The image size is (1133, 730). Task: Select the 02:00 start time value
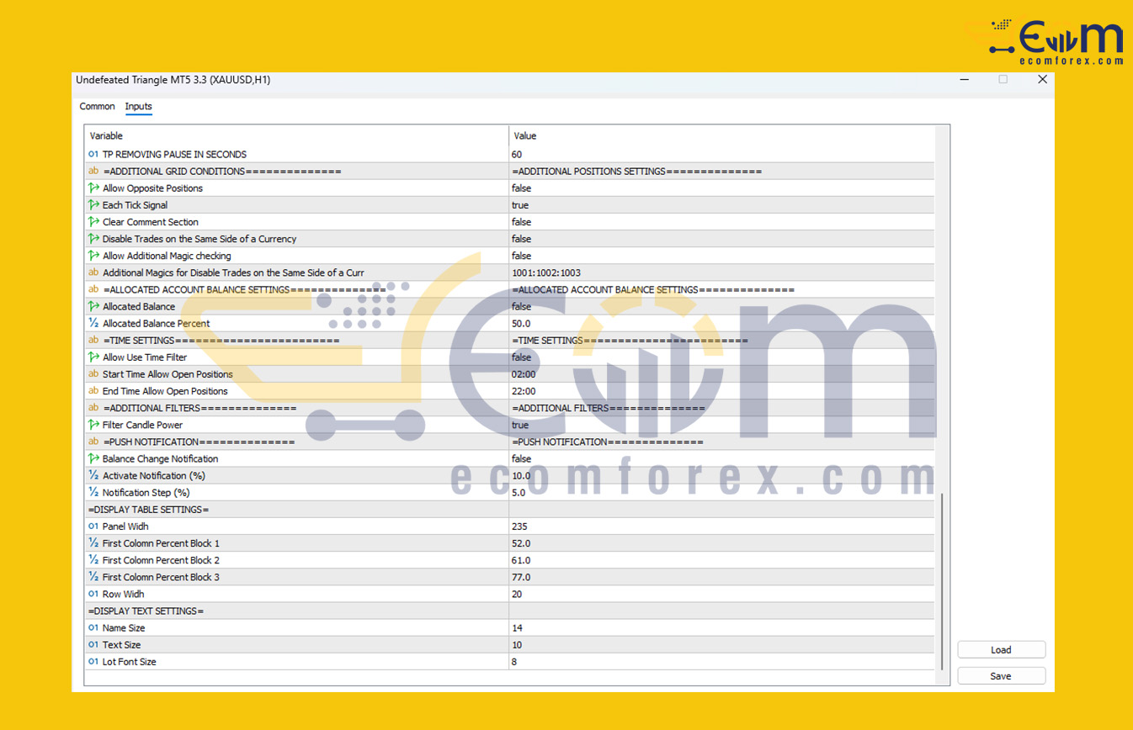[x=524, y=374]
